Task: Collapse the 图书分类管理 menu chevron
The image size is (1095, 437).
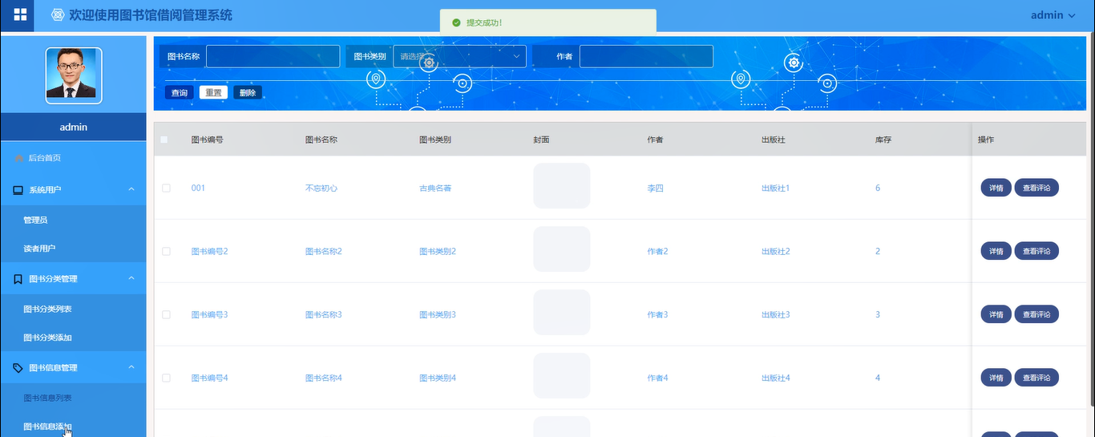Action: tap(131, 278)
